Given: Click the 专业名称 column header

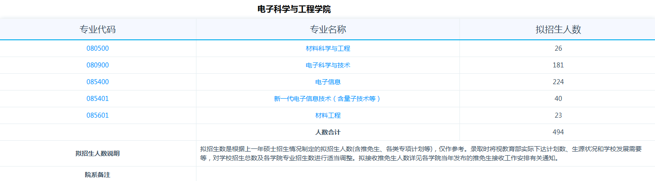Looking at the screenshot, I should point(328,29).
